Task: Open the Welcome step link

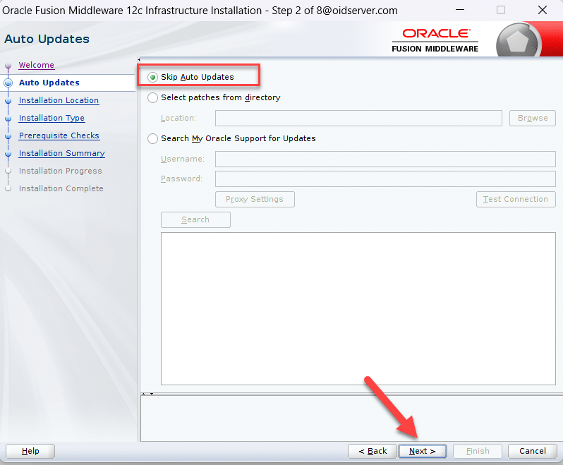Action: 36,65
